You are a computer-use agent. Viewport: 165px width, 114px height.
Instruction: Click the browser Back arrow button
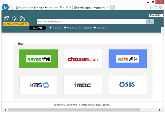point(5,7)
